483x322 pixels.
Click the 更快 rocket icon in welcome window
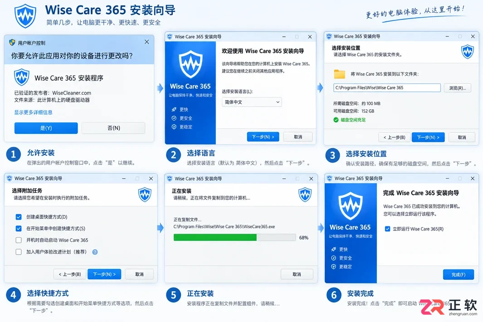click(x=174, y=109)
